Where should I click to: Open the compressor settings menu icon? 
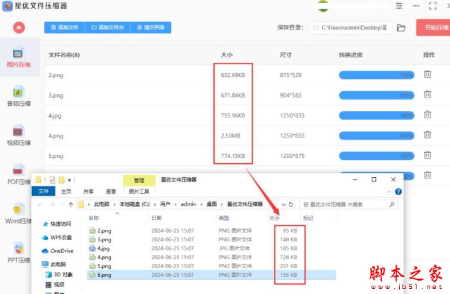pos(399,6)
